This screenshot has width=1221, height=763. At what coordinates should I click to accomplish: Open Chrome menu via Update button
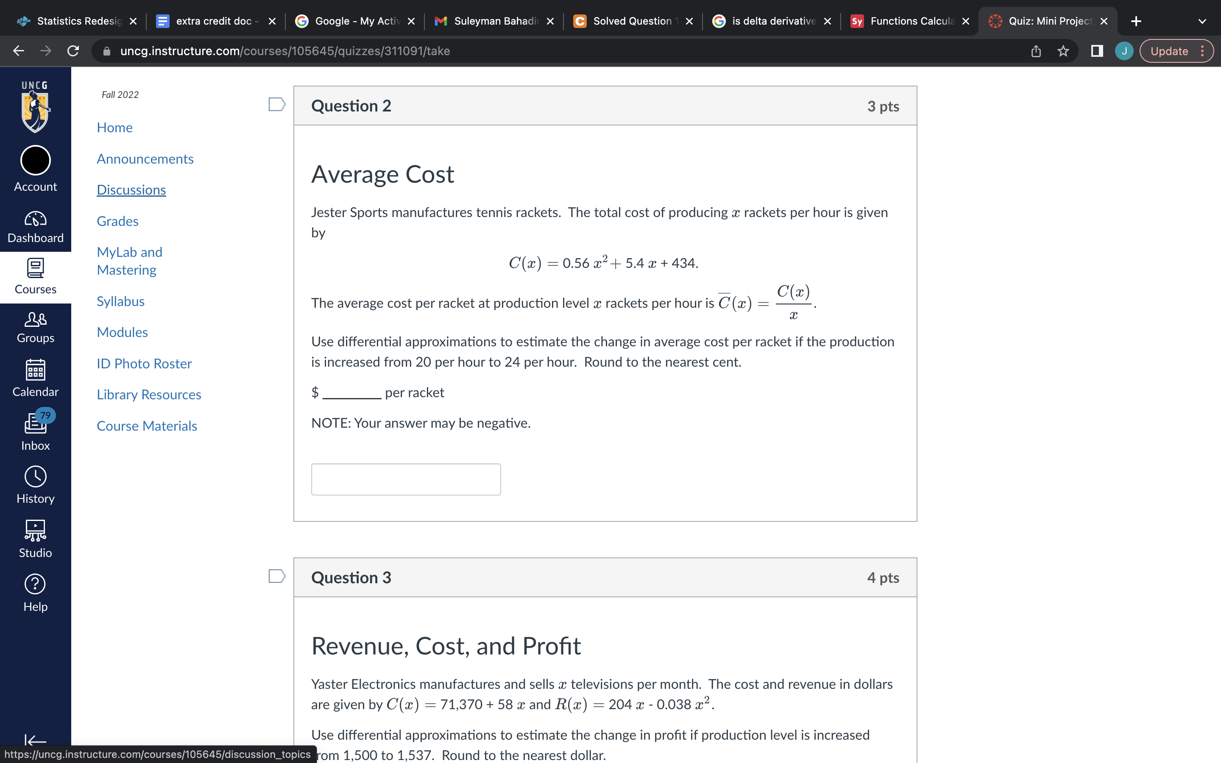tap(1176, 51)
